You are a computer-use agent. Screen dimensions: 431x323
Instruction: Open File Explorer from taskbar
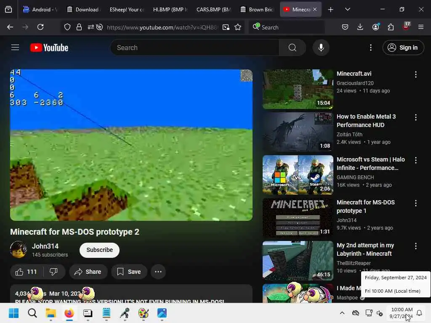click(x=51, y=313)
